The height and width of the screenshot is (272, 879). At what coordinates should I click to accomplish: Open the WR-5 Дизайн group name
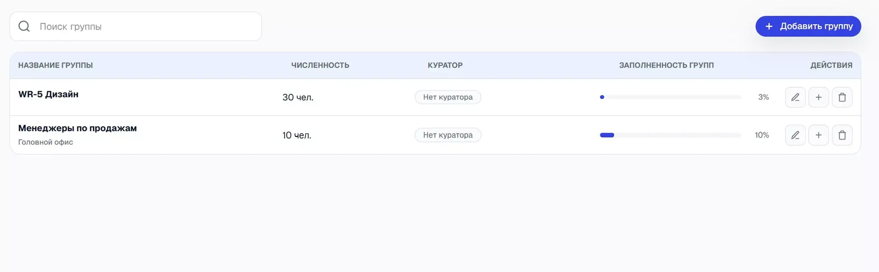click(x=48, y=94)
